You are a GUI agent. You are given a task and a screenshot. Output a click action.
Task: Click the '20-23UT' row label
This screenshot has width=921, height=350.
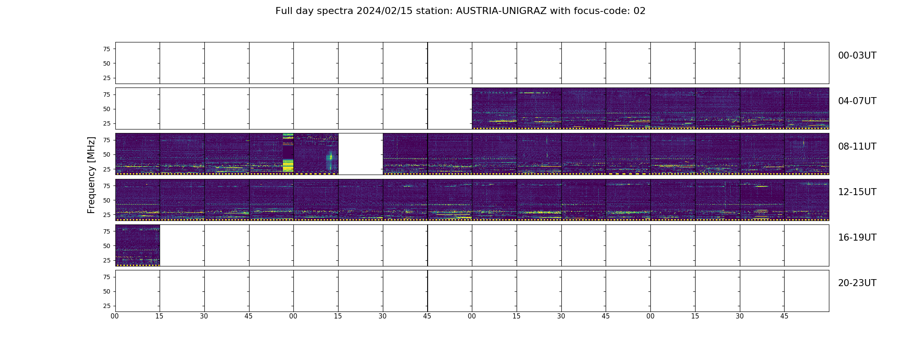coord(857,283)
